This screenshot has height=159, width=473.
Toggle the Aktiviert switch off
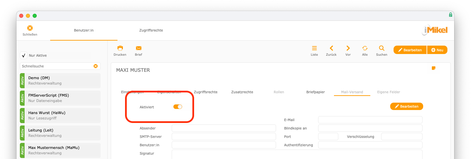178,107
